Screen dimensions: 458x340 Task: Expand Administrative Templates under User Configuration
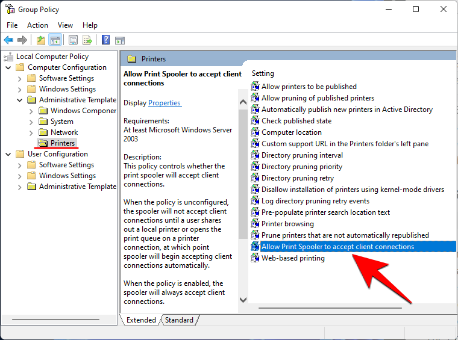(19, 187)
